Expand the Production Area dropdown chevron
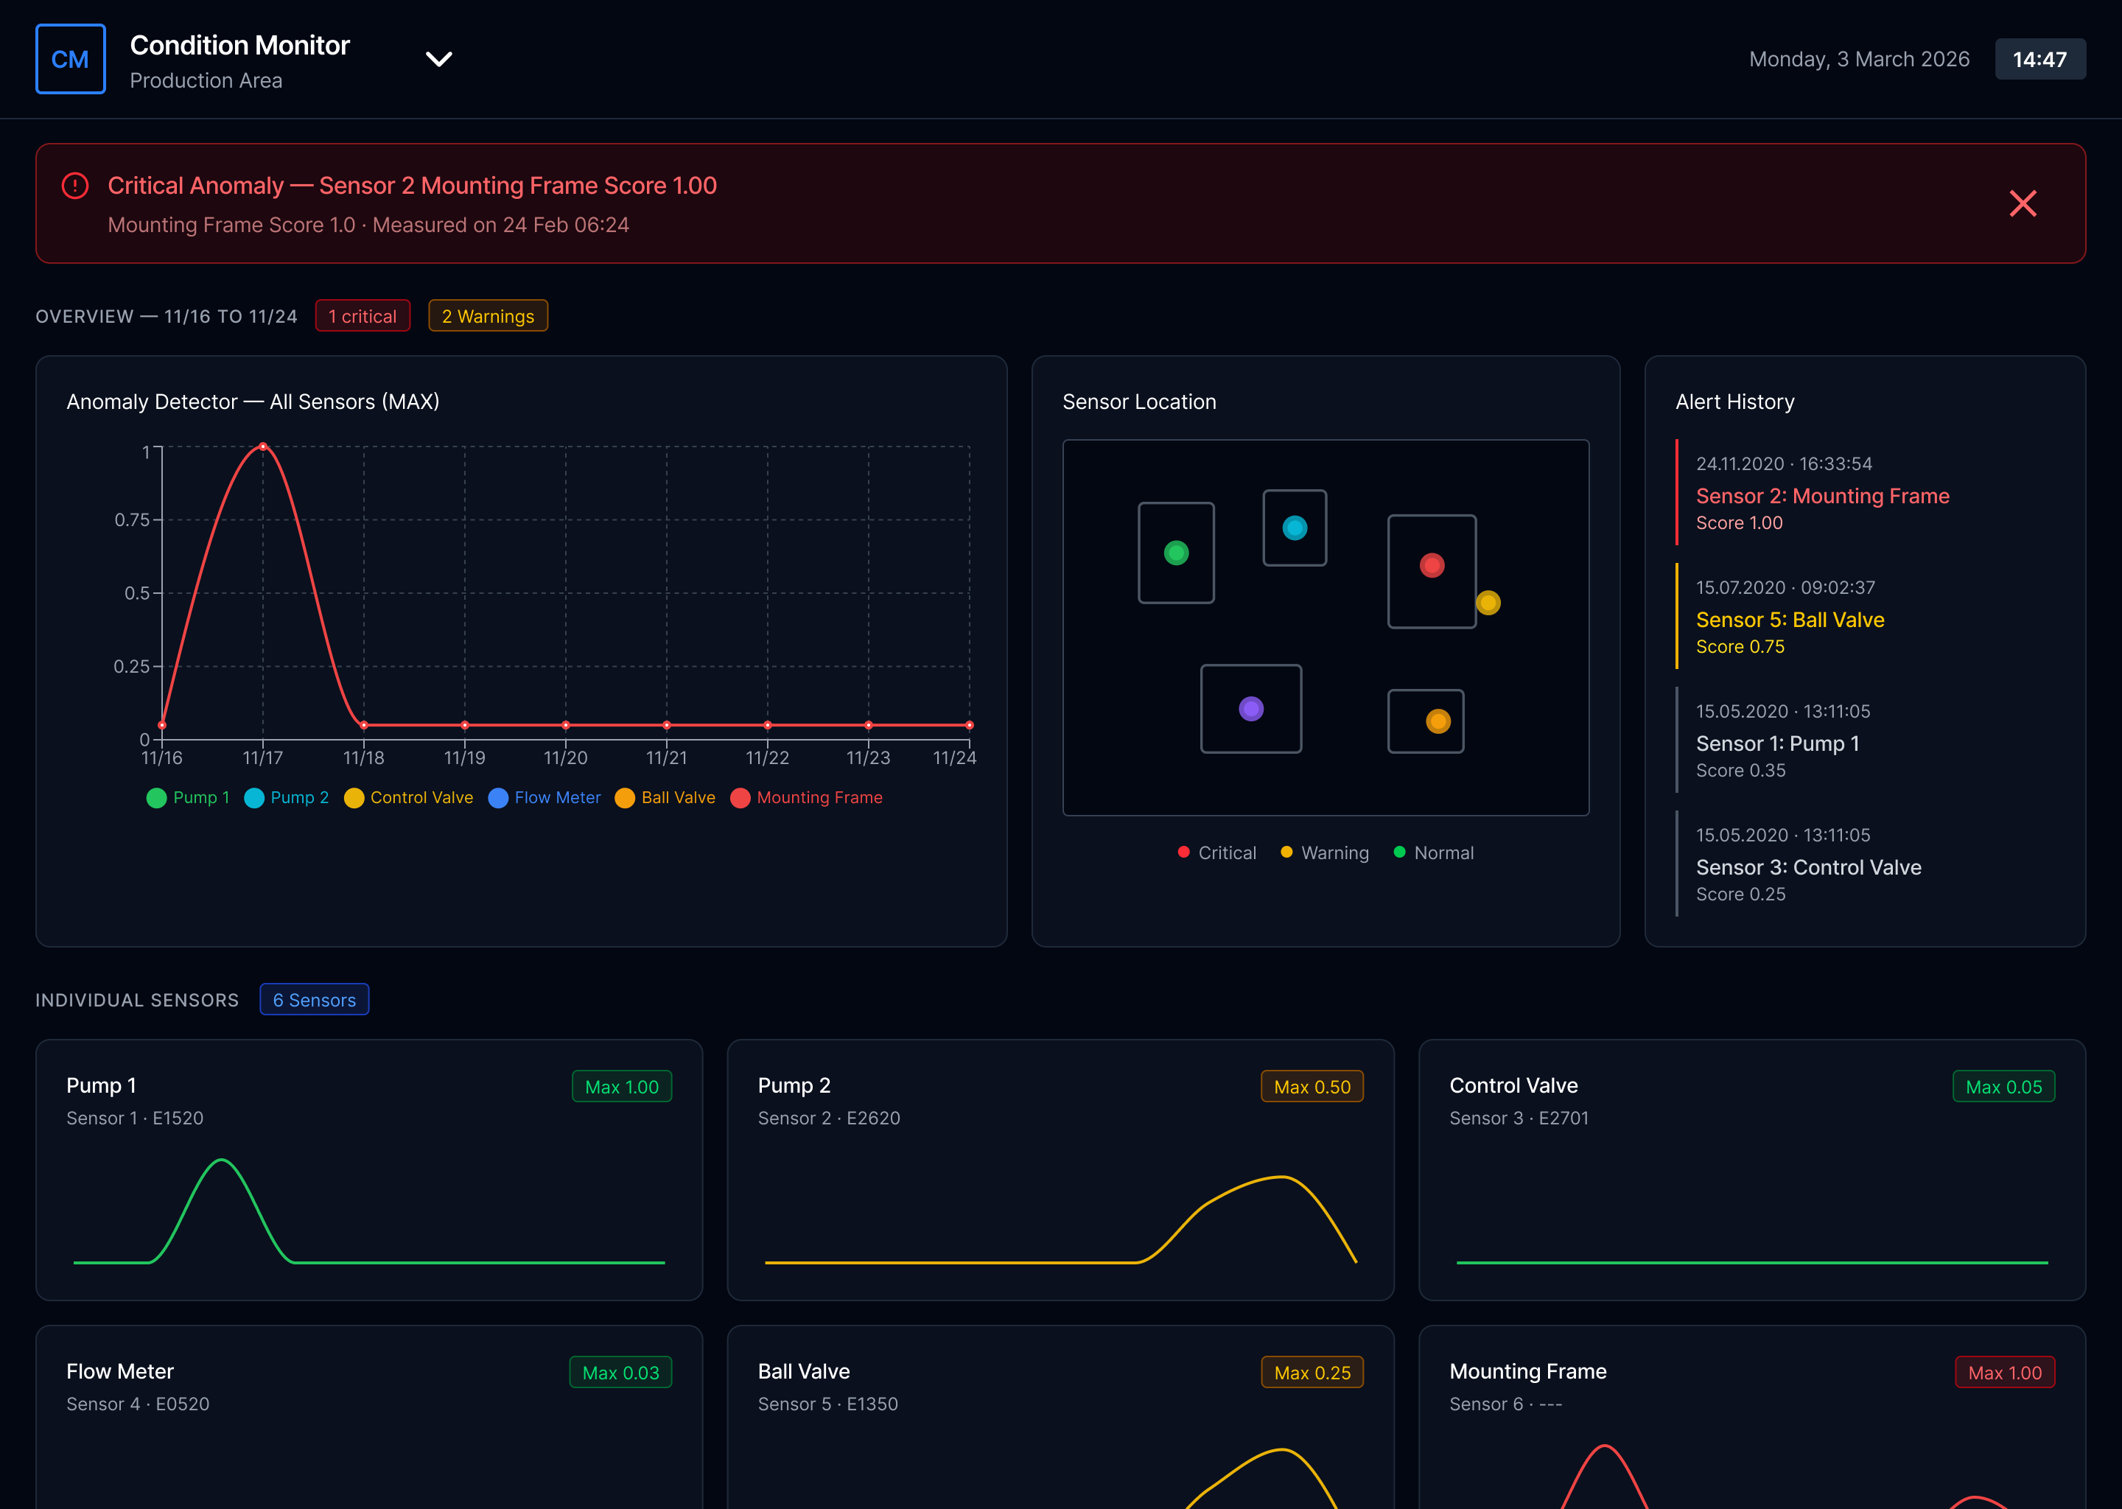 (x=438, y=60)
